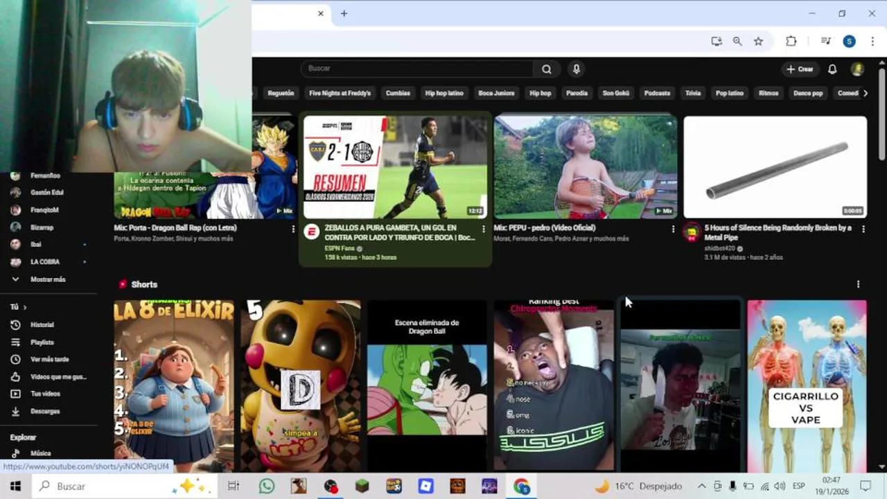Open WhatsApp from the taskbar

pyautogui.click(x=267, y=487)
